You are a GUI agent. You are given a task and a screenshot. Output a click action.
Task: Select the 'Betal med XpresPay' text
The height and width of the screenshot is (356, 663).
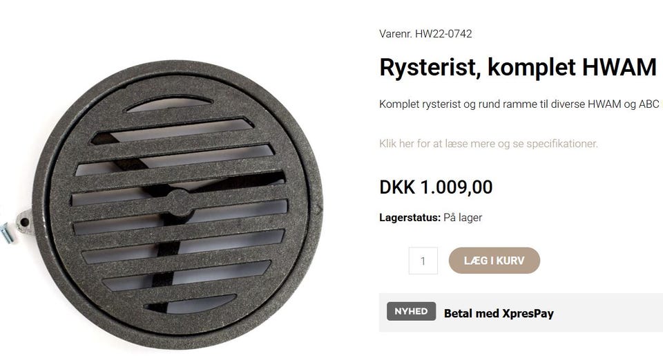coord(499,314)
